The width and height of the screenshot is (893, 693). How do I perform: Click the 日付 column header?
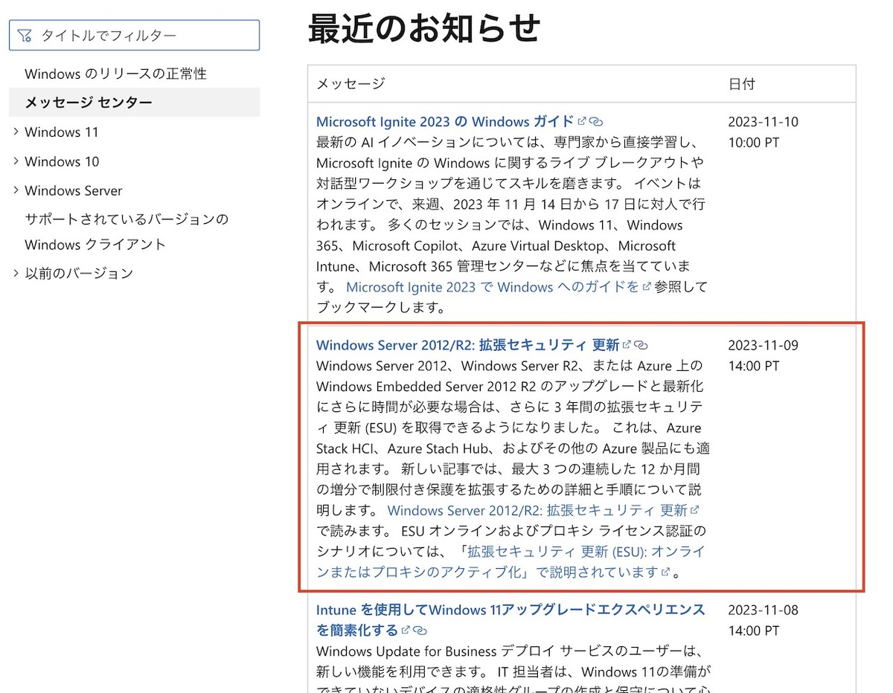(741, 83)
